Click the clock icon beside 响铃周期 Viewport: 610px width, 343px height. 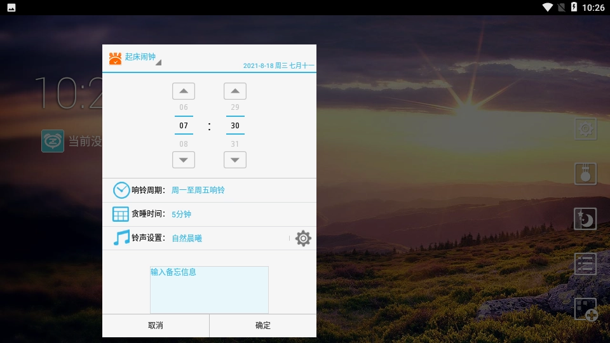point(121,190)
